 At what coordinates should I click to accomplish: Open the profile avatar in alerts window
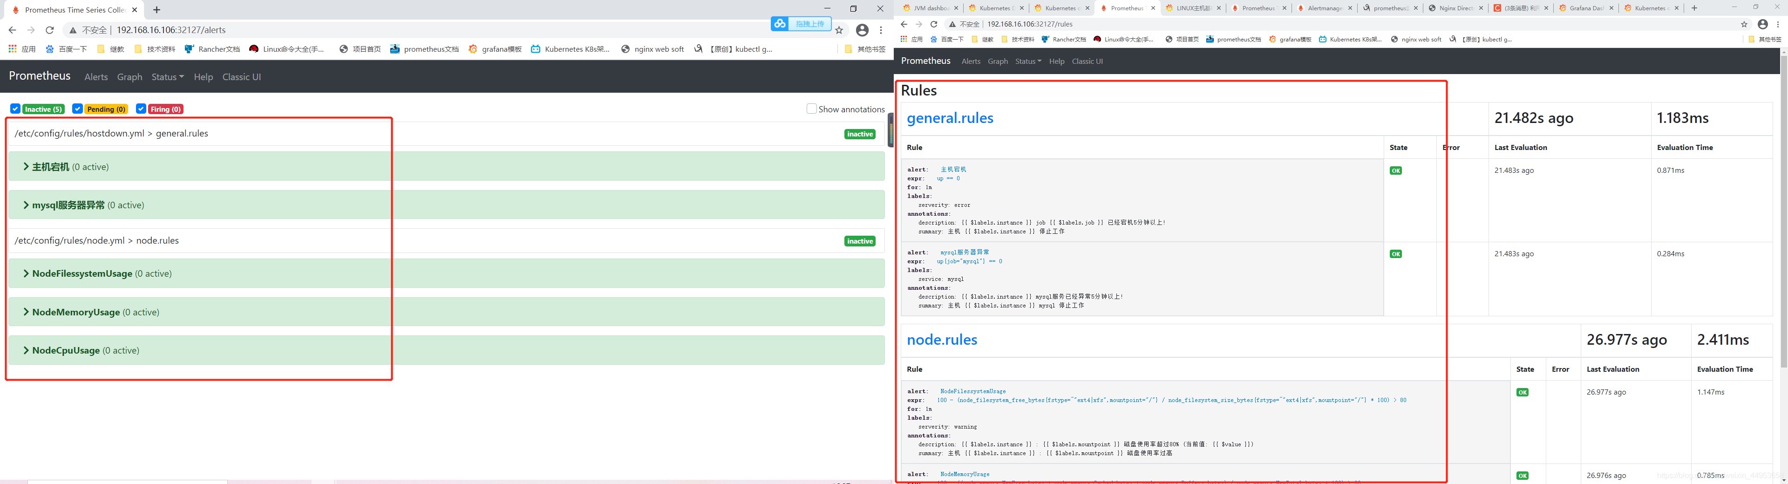tap(862, 30)
